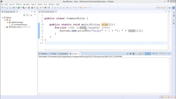Click the Terminate console icon

tap(127, 54)
